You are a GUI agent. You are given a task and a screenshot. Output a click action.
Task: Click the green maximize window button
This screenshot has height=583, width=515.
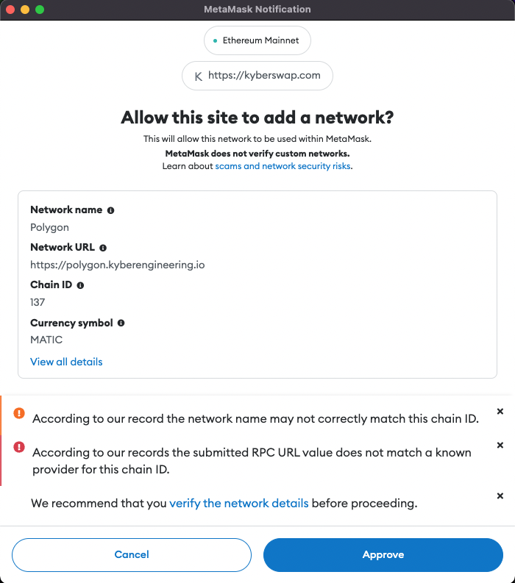pyautogui.click(x=40, y=10)
